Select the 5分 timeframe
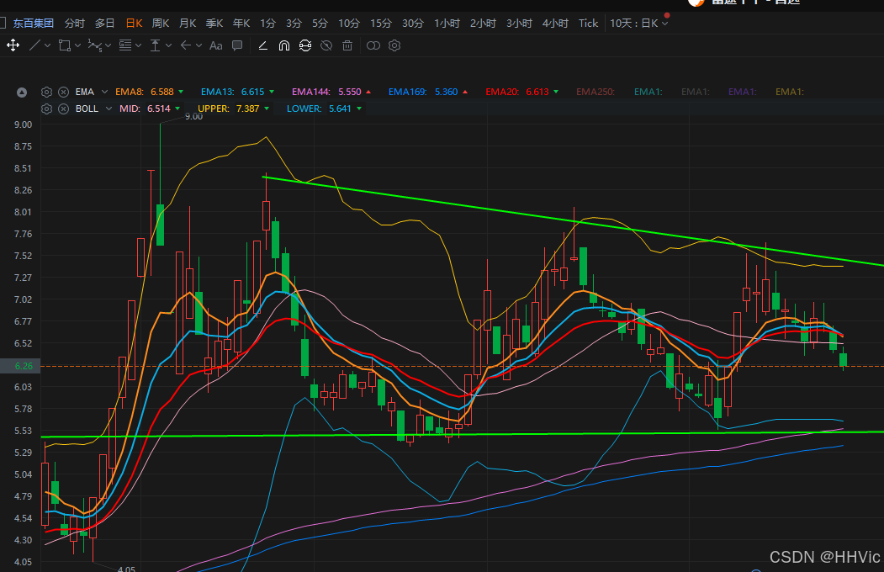884x572 pixels. (320, 23)
